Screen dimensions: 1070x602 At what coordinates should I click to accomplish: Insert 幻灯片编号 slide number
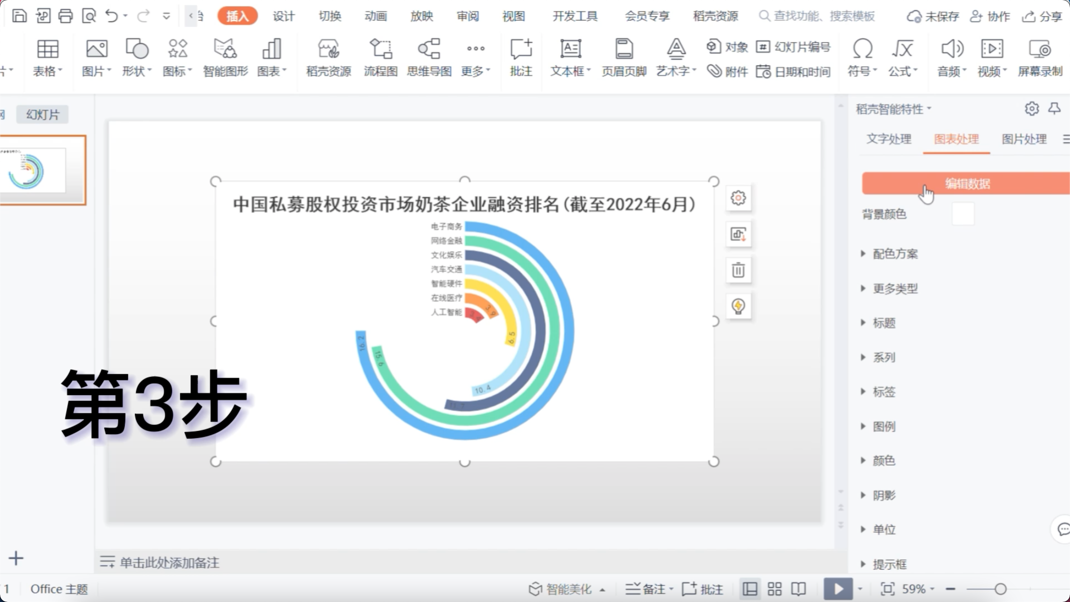pyautogui.click(x=793, y=46)
